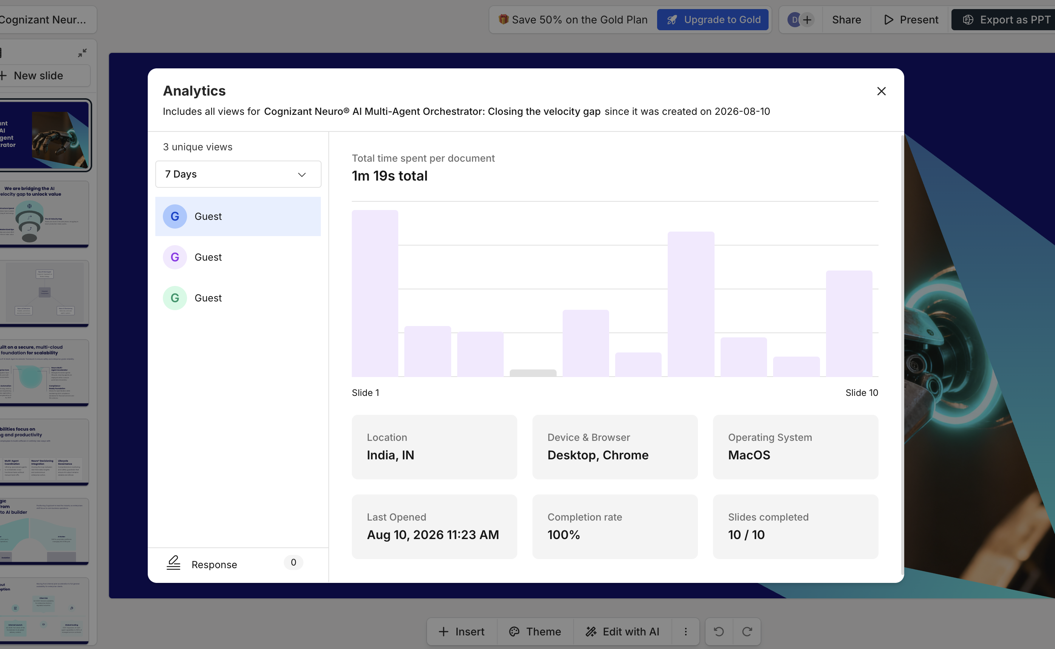Click Upgrade to Gold button
This screenshot has height=649, width=1055.
(713, 20)
